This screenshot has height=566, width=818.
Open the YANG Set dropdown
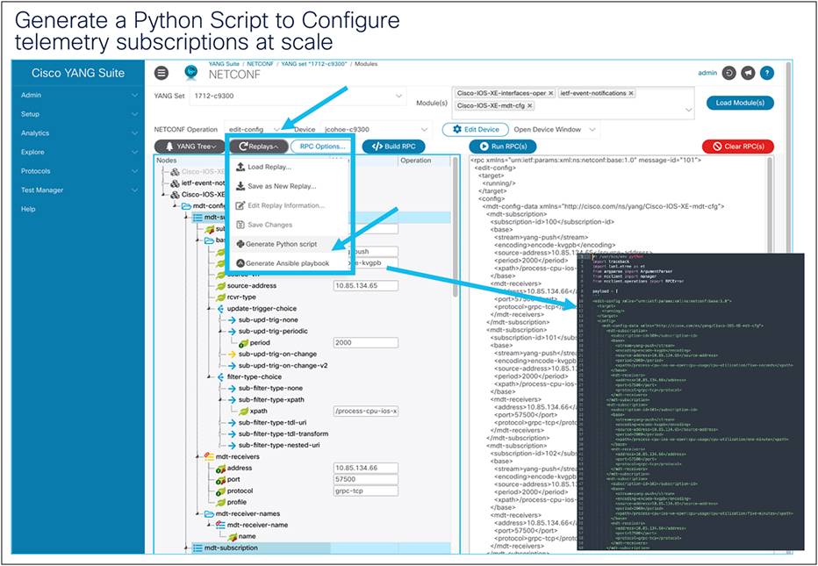[298, 96]
